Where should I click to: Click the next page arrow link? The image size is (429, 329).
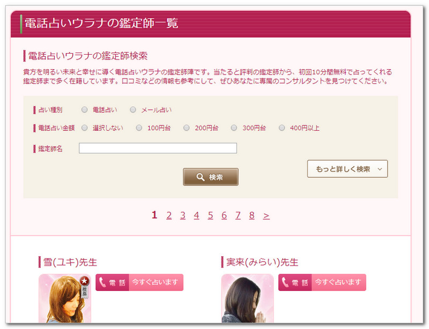[x=267, y=215]
